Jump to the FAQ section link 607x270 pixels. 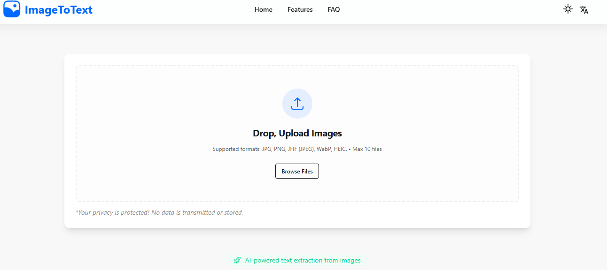(334, 9)
